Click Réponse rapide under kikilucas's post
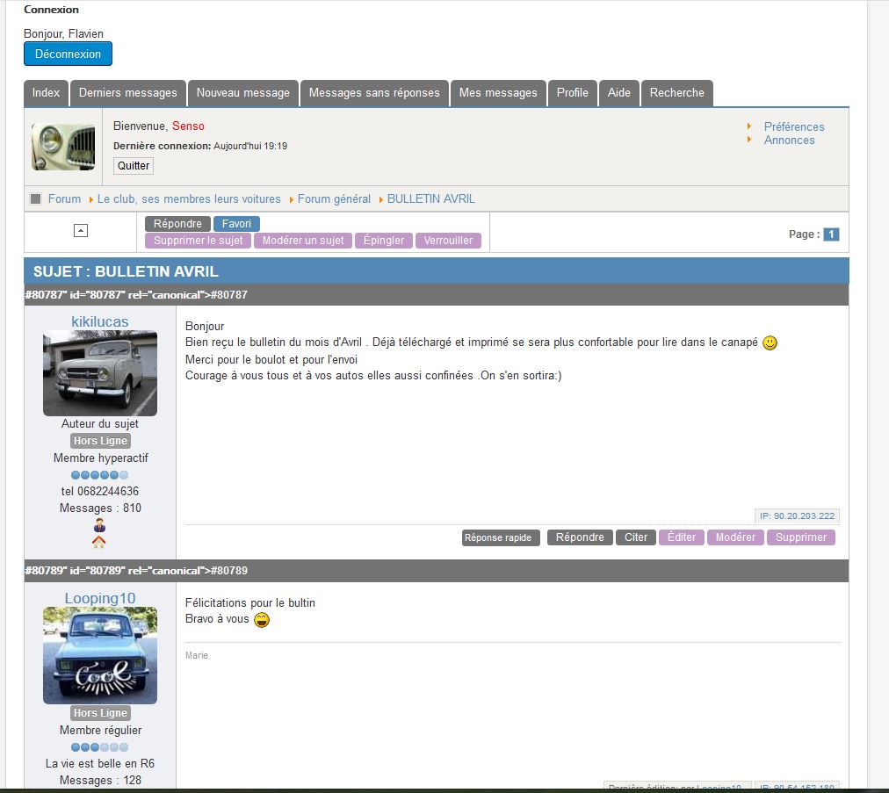Image resolution: width=889 pixels, height=793 pixels. point(498,538)
